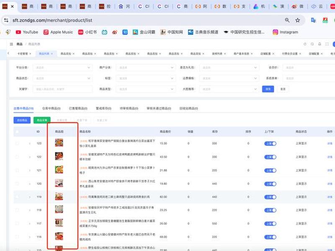Open the 古典音乐频道 bookmark
The image size is (335, 251).
[x=203, y=32]
